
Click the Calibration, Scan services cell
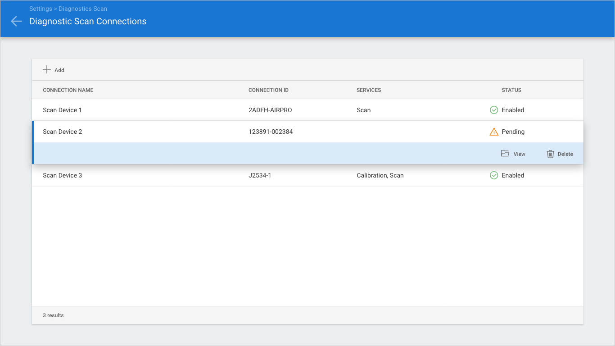380,175
